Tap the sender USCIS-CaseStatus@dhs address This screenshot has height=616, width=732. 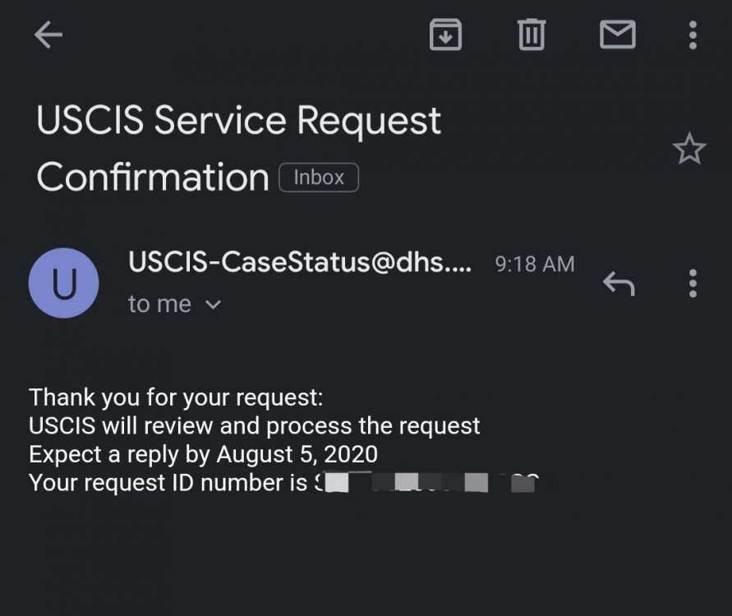[x=300, y=262]
